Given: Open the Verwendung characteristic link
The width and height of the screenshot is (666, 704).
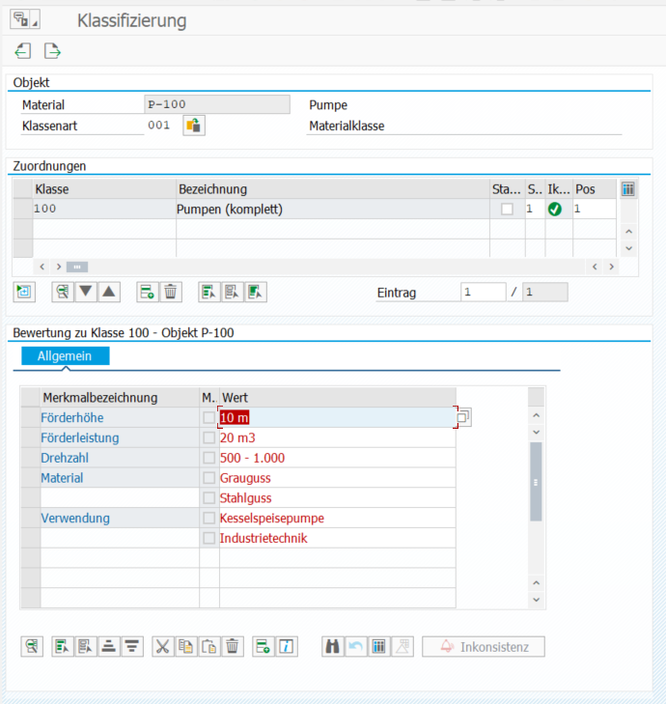Looking at the screenshot, I should click(75, 519).
